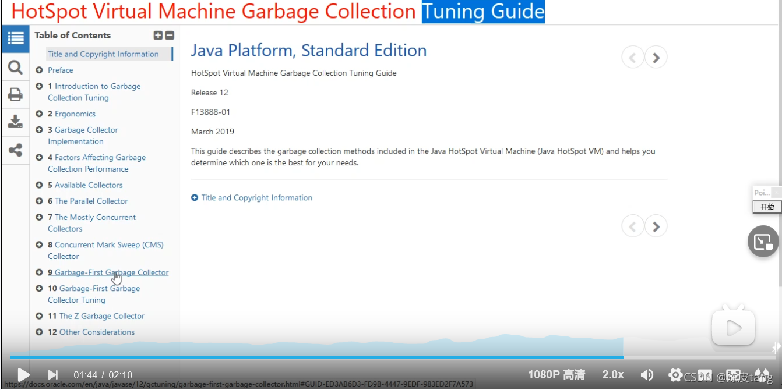The width and height of the screenshot is (782, 390).
Task: Open The Mostly Concurrent Collectors link
Action: coord(91,223)
